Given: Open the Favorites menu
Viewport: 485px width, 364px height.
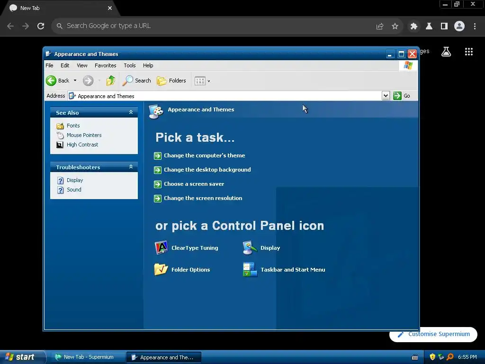Looking at the screenshot, I should pos(106,65).
